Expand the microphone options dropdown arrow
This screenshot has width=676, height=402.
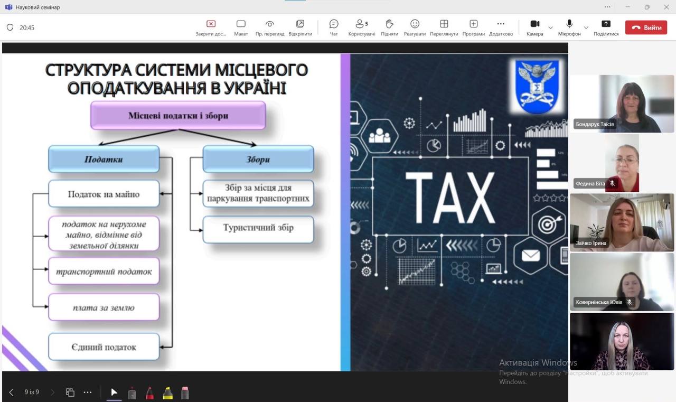tap(586, 27)
